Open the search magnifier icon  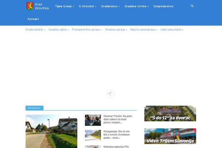point(192,6)
